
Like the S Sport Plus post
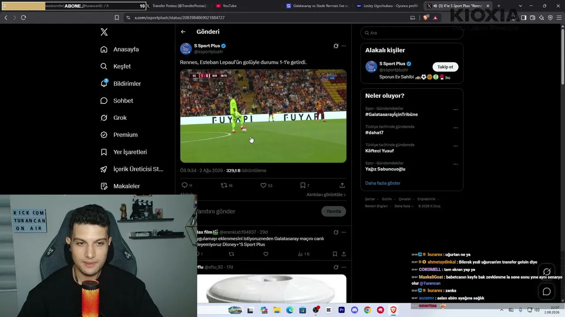pos(264,185)
